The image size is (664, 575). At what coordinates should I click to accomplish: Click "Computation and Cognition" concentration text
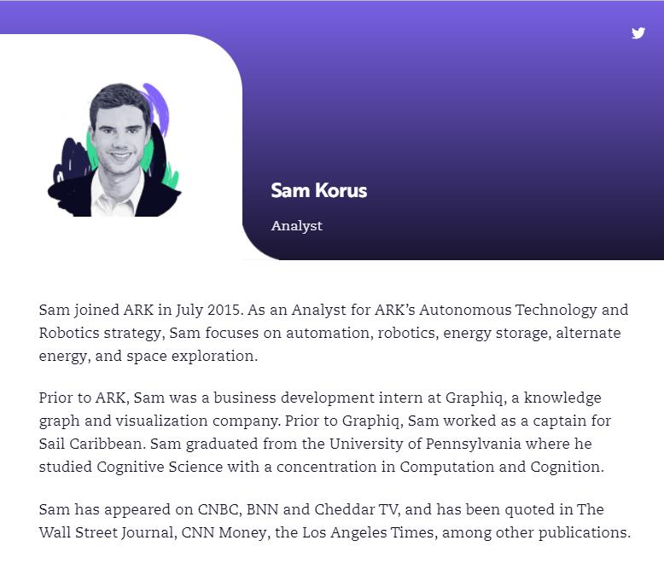point(500,467)
